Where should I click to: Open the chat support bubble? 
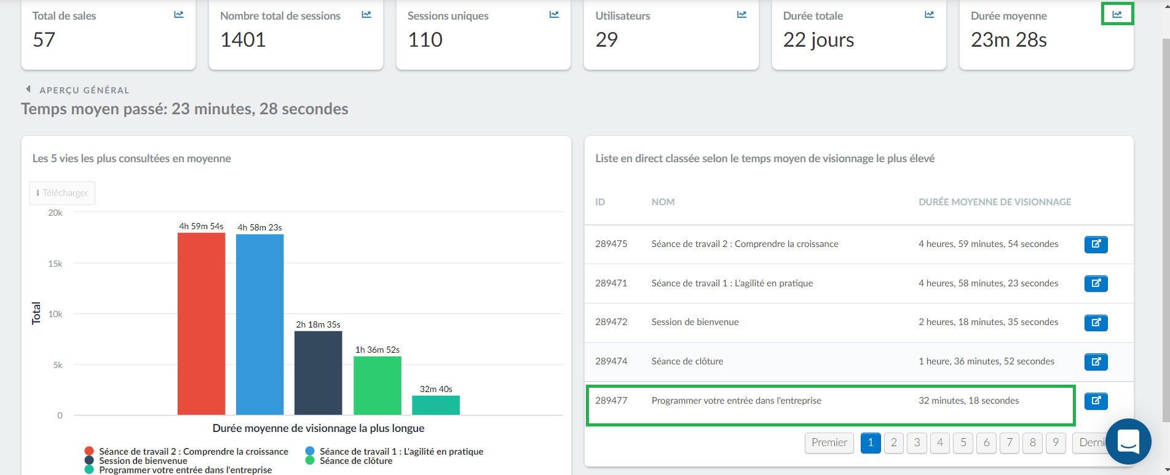[x=1128, y=441]
